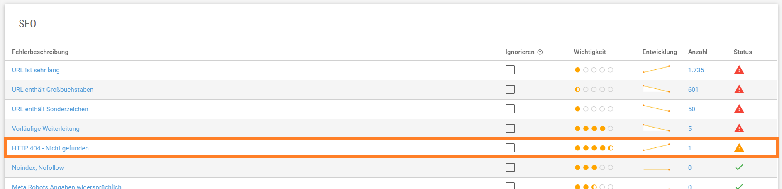Open count 1.735 for URL ist sehr lang
Screen dimensions: 782x189
click(x=696, y=70)
